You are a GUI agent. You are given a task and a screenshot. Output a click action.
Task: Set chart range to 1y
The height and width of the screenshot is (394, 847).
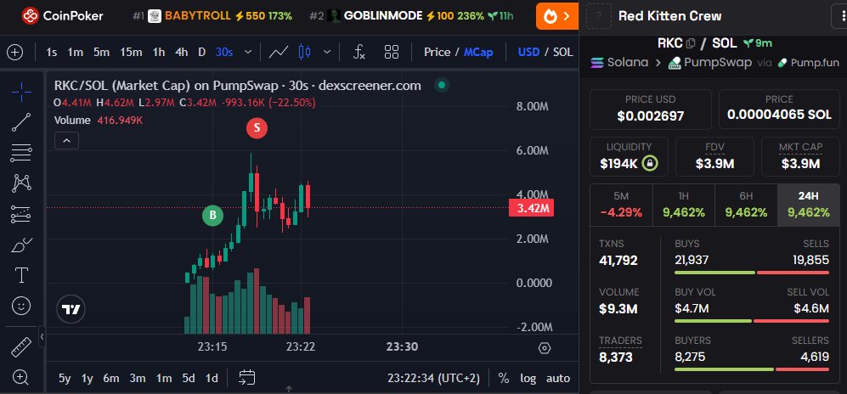pyautogui.click(x=87, y=379)
